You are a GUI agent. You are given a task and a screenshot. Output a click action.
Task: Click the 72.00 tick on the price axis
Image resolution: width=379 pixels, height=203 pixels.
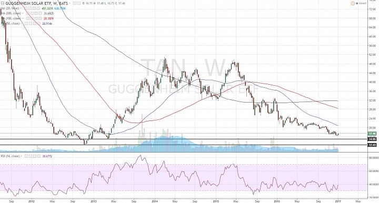click(372, 9)
